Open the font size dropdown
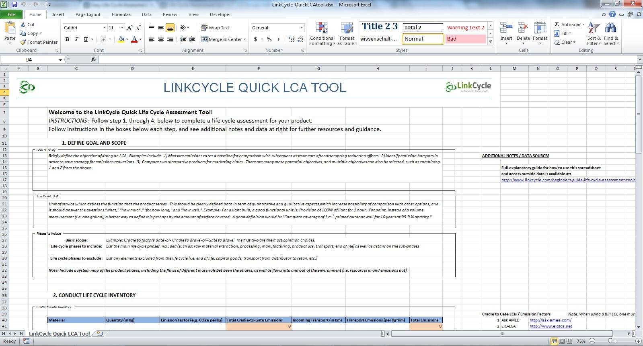The width and height of the screenshot is (643, 346). [122, 28]
